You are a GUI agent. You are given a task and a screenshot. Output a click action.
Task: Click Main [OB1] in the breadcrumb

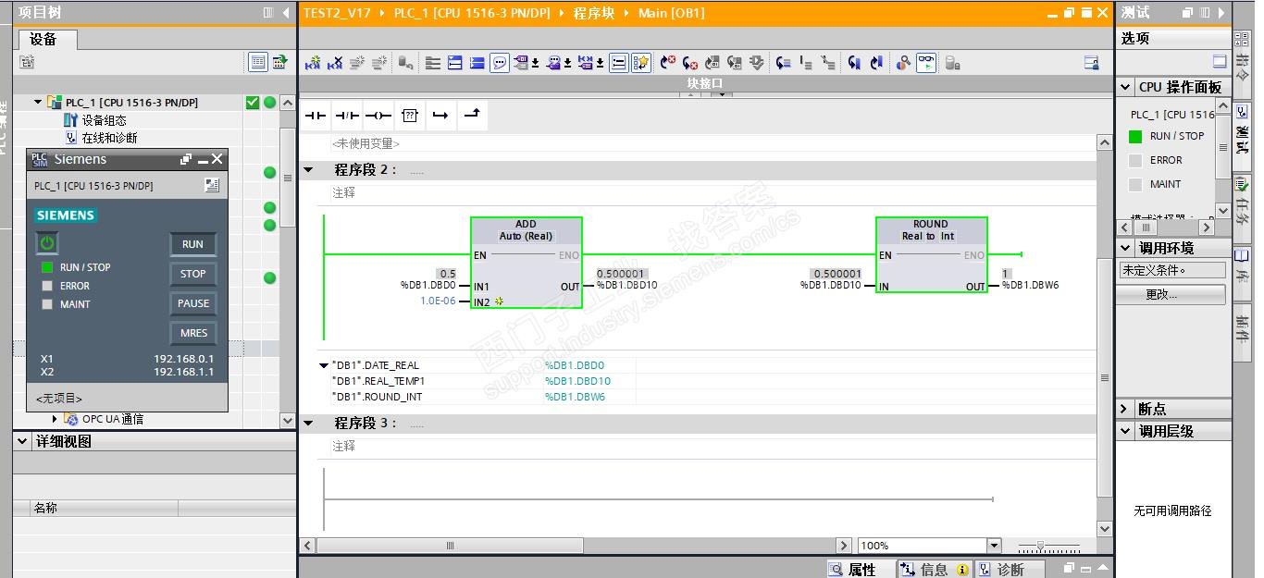tap(671, 13)
